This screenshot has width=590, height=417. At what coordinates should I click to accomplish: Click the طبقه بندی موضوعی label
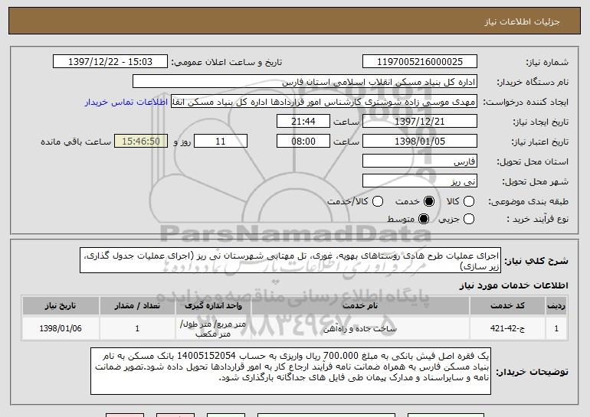(x=528, y=201)
